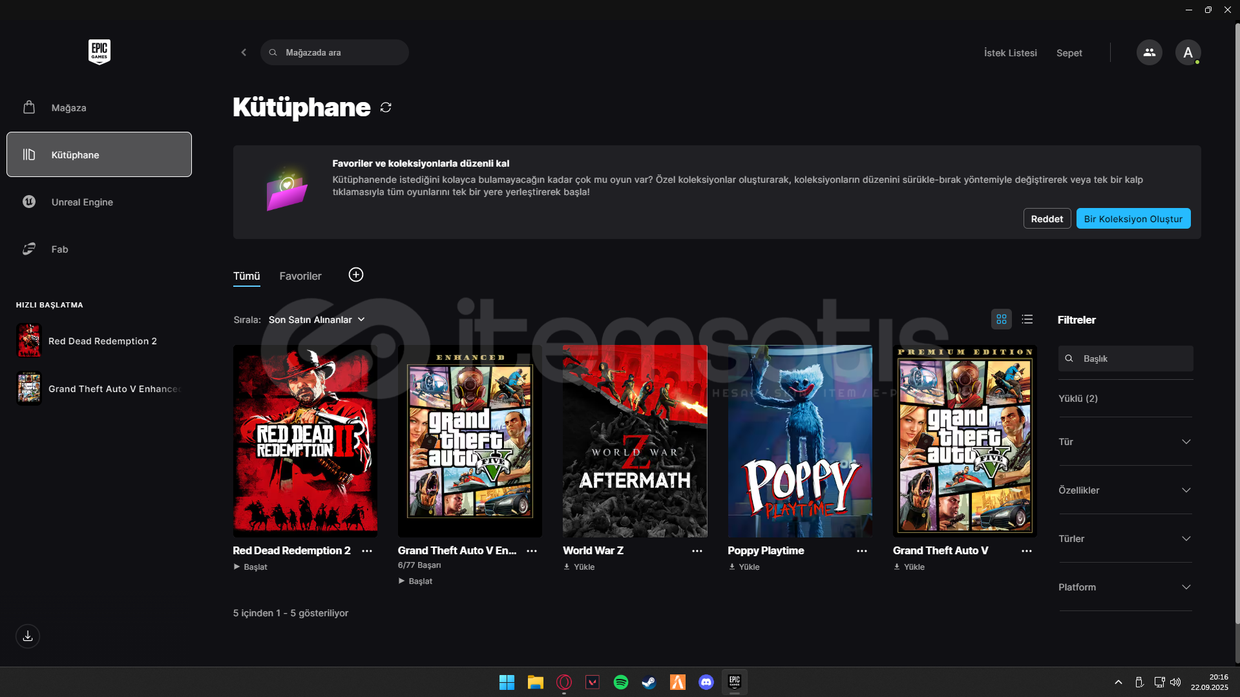Install World War Z with Yükle
1240x697 pixels.
click(579, 567)
